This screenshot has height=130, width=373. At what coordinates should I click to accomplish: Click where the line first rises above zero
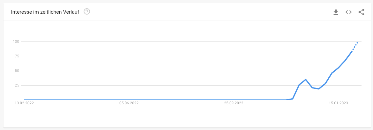pos(286,100)
